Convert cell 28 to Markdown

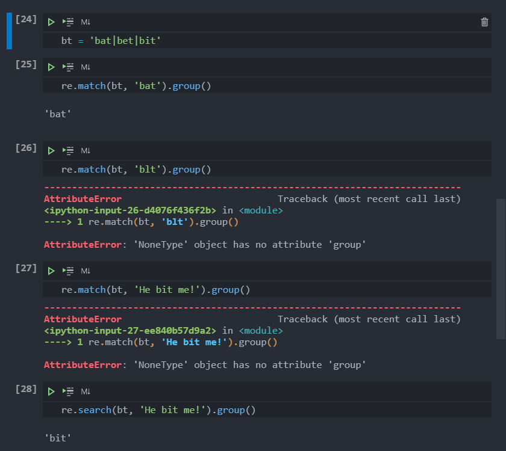(x=86, y=391)
